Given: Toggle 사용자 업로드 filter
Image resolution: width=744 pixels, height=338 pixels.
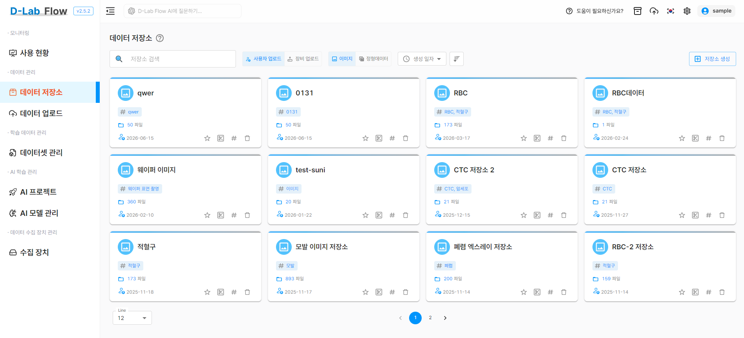Looking at the screenshot, I should (263, 59).
